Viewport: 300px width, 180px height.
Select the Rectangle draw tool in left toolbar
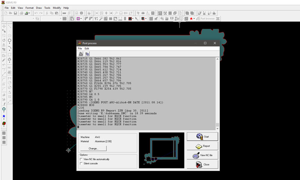9,55
